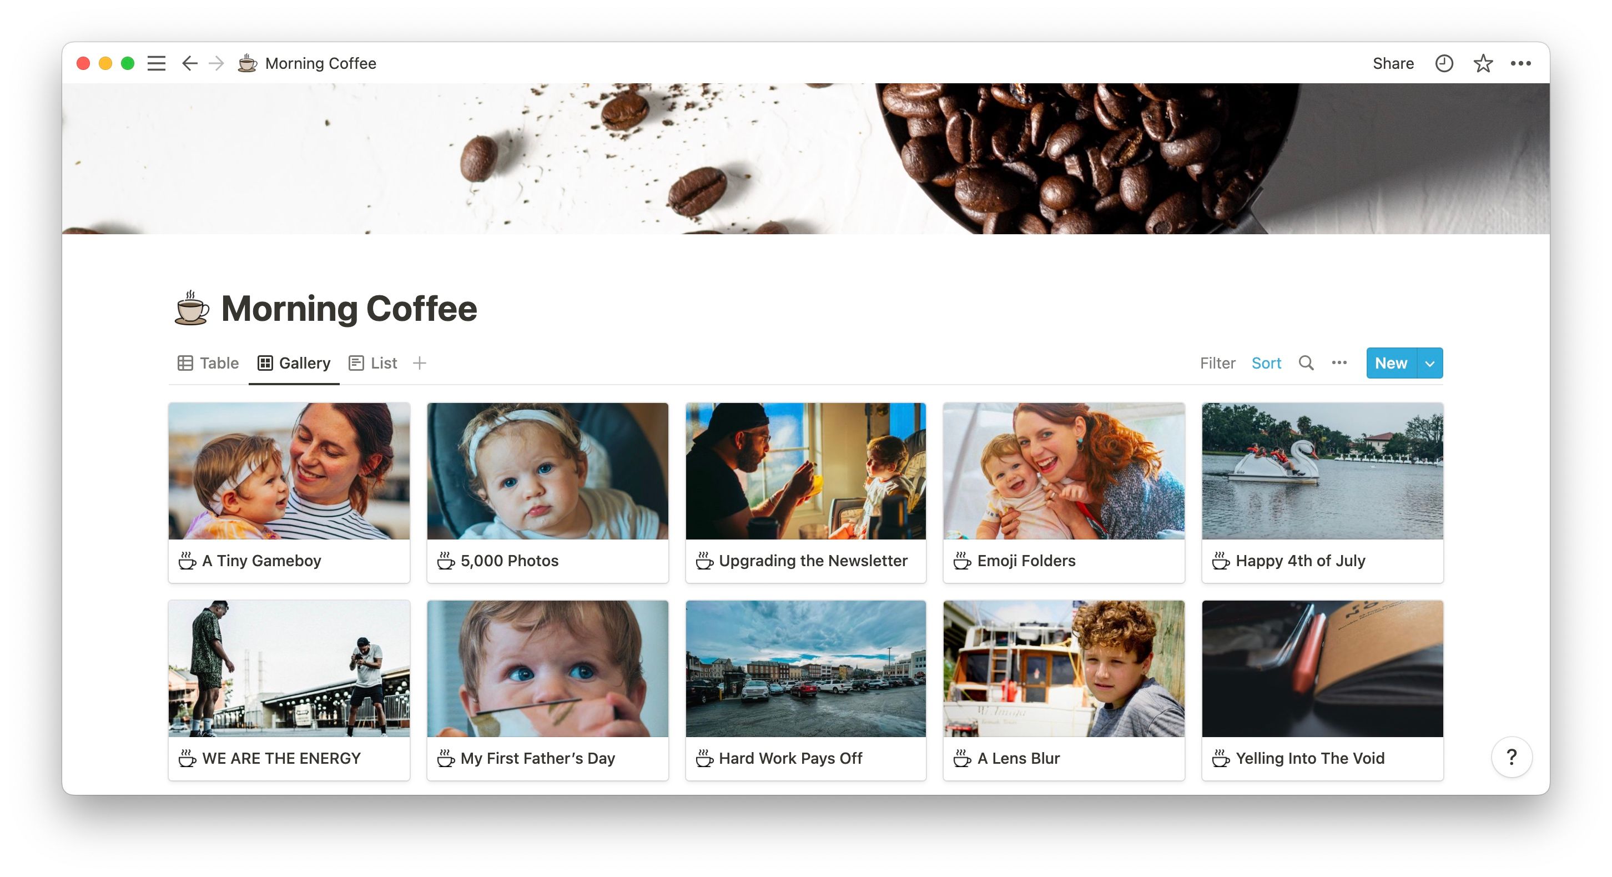Click the title text Yelling Into The Void
The height and width of the screenshot is (877, 1612).
coord(1310,758)
